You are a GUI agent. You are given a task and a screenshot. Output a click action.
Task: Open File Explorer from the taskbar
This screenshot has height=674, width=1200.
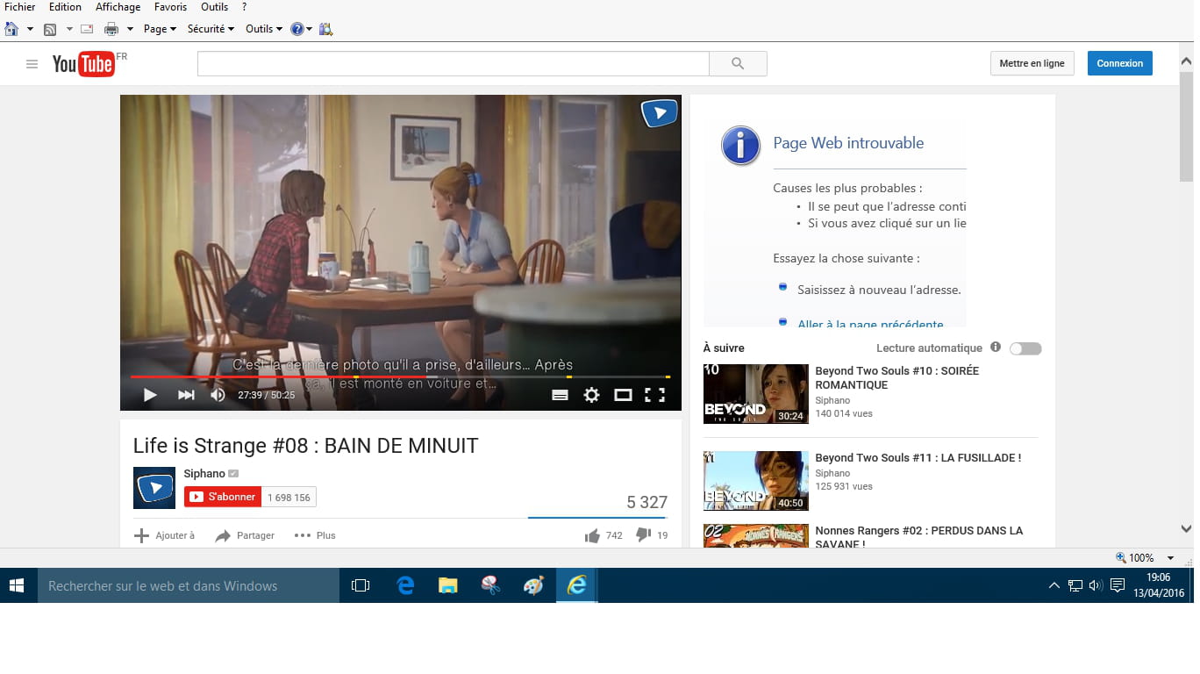[448, 585]
